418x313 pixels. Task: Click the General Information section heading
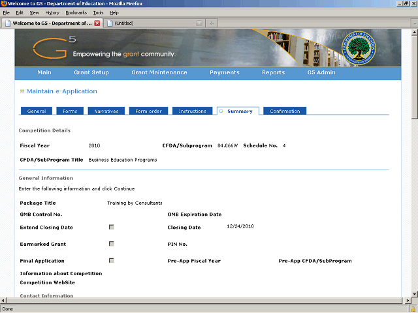tap(46, 178)
